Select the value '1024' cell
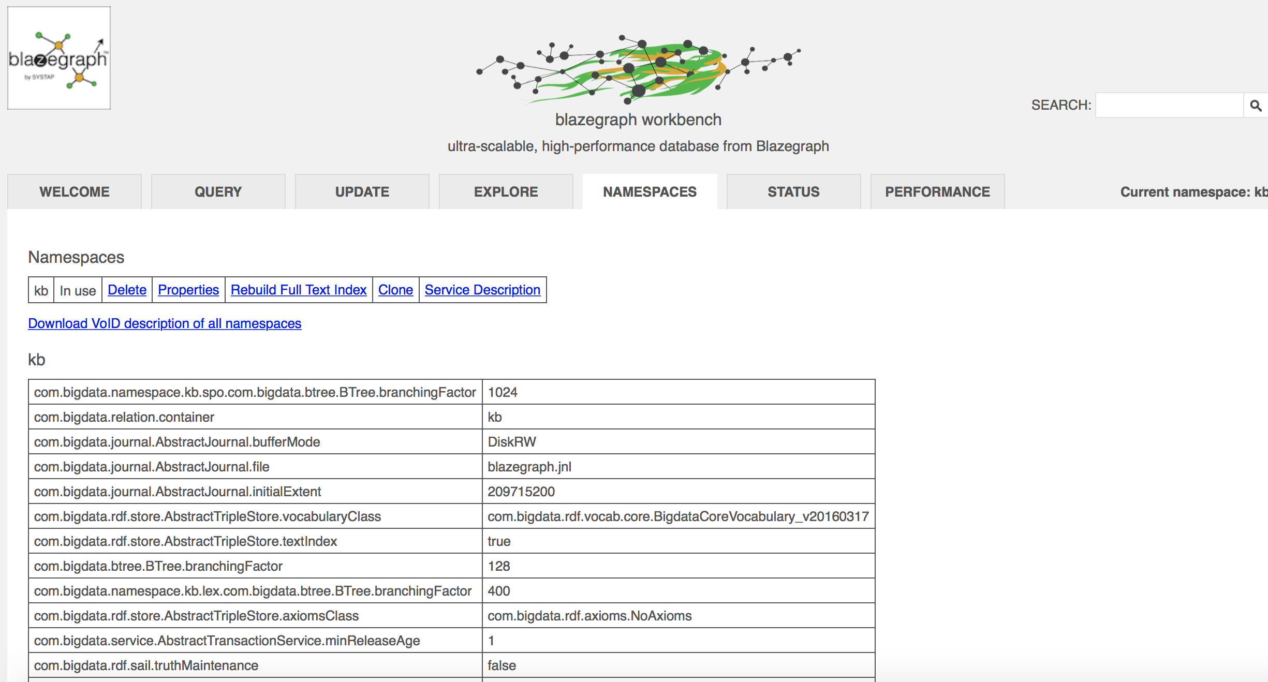This screenshot has height=682, width=1268. coord(679,392)
